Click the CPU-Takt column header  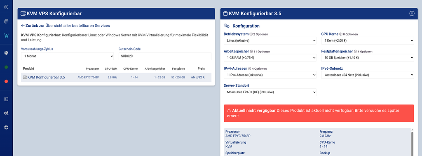coord(111,69)
